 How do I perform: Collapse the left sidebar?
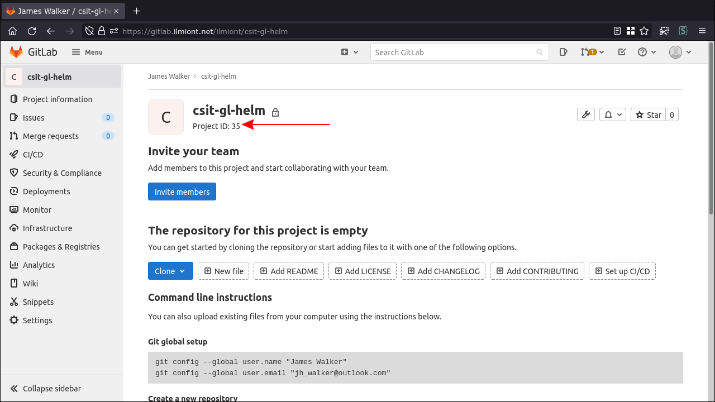click(x=51, y=388)
